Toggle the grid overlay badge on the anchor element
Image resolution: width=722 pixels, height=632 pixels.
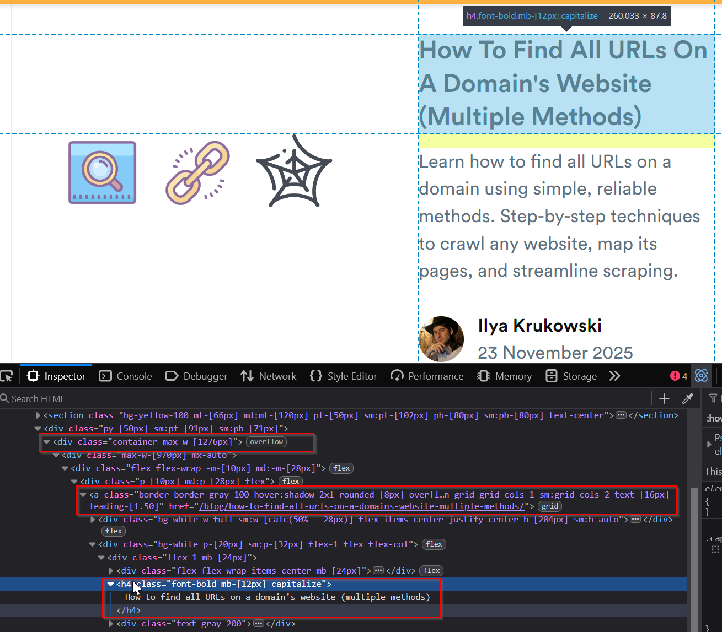click(x=549, y=506)
